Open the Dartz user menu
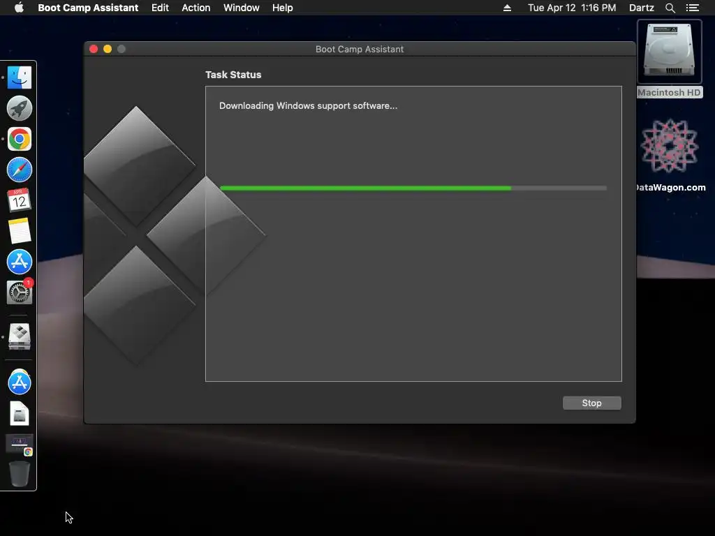 (x=641, y=8)
